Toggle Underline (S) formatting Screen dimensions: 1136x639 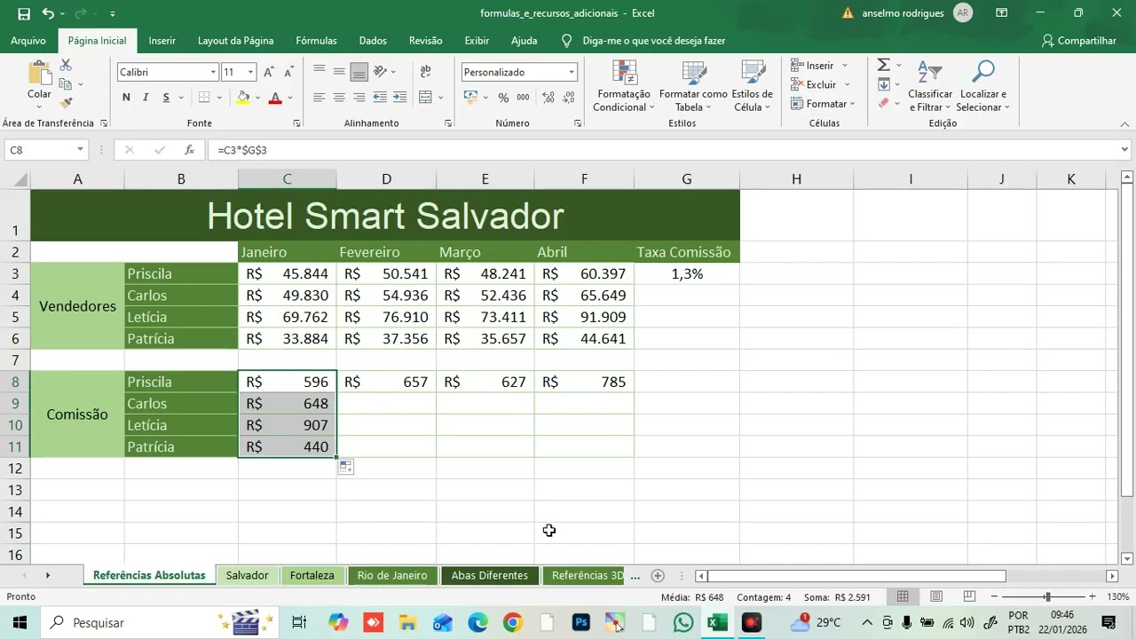click(165, 98)
